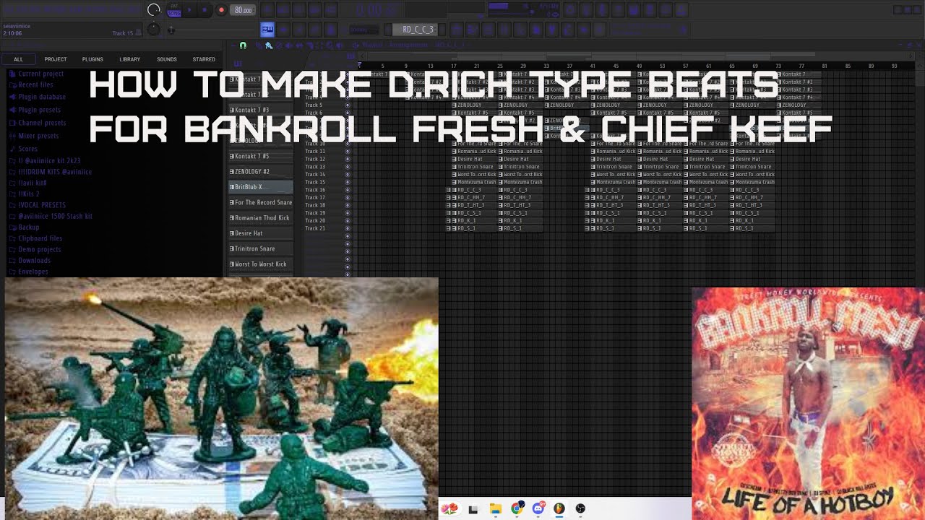Mute Track 12 with its dot

click(x=348, y=159)
